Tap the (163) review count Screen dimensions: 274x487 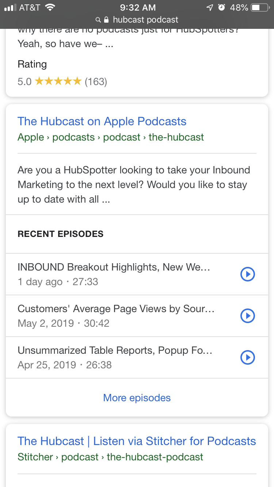pyautogui.click(x=96, y=81)
